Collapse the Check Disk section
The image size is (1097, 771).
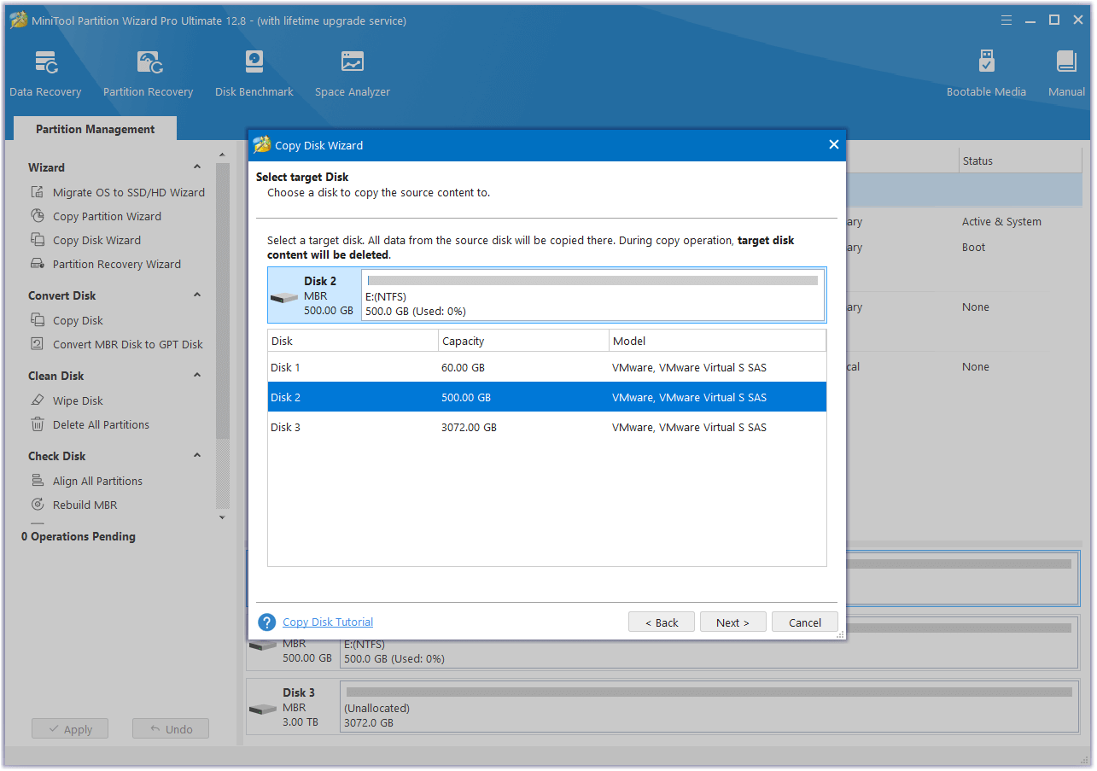[197, 456]
